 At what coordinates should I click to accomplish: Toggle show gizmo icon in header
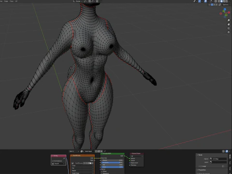tap(200, 1)
